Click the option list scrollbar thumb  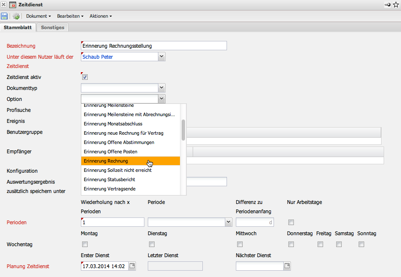(x=183, y=130)
